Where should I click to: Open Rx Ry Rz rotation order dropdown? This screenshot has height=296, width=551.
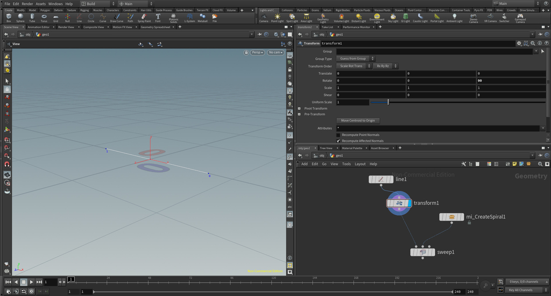click(385, 66)
